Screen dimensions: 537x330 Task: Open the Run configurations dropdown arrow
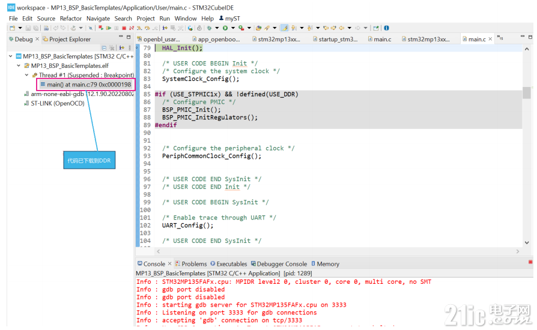pos(233,28)
